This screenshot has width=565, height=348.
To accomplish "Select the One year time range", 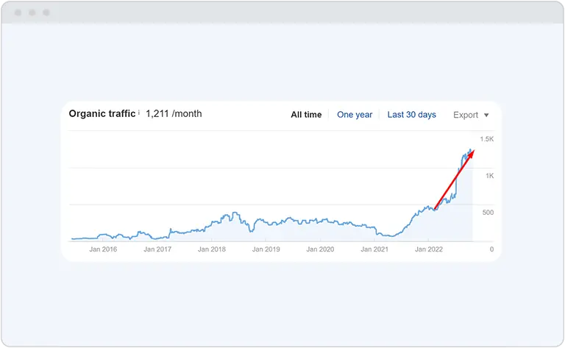I will point(355,115).
